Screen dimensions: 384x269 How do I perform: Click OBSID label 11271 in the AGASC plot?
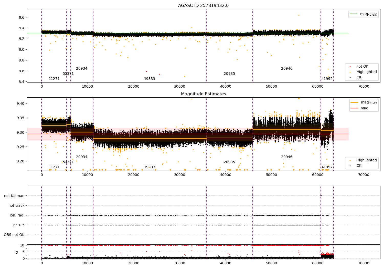coord(54,79)
